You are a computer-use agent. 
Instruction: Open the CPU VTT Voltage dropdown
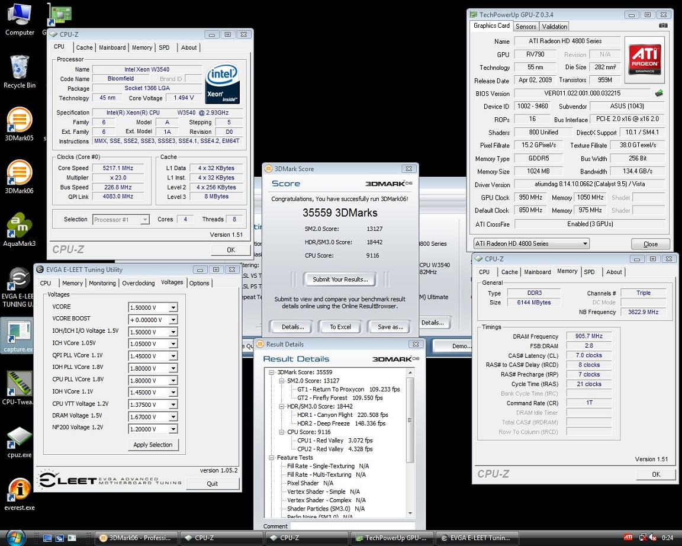pos(173,404)
